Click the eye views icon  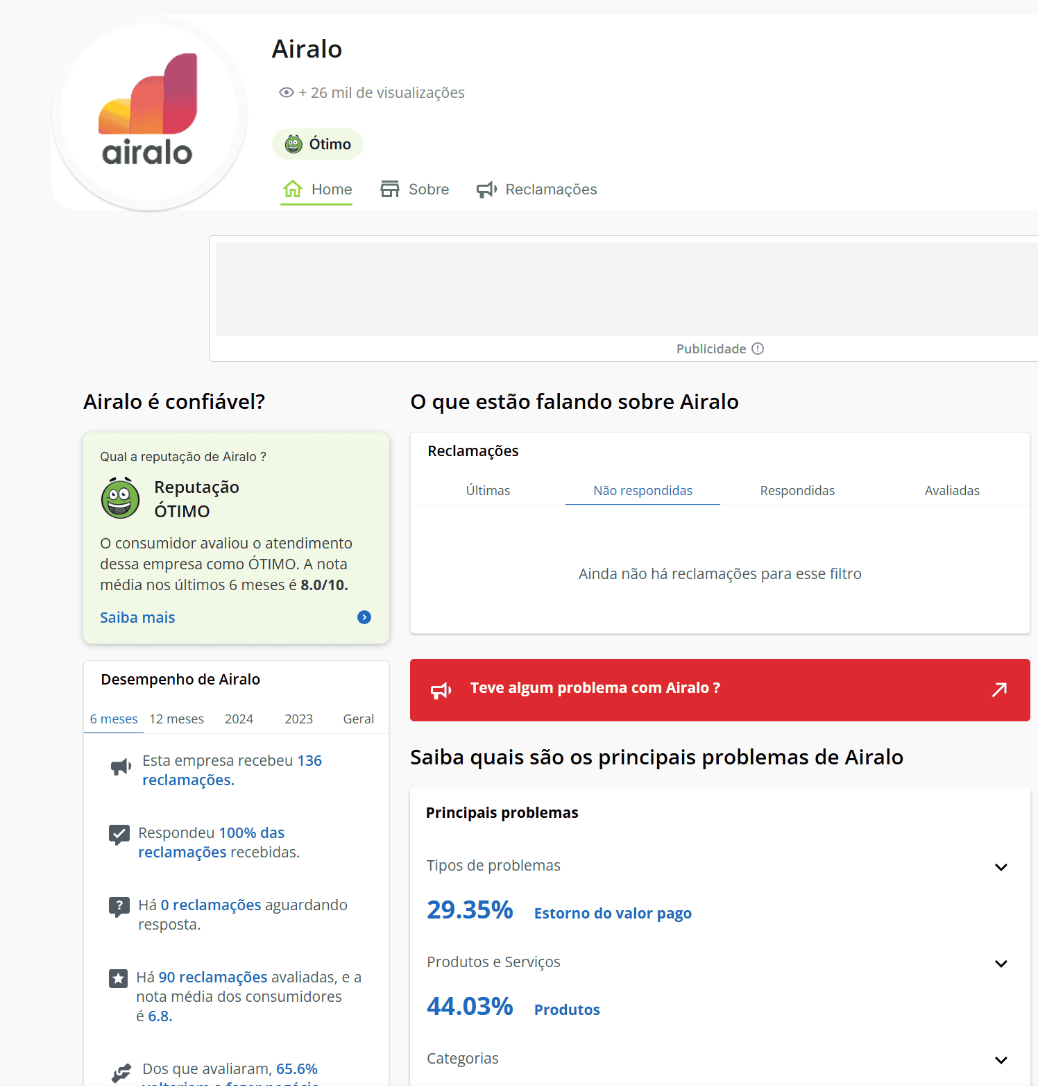point(286,92)
